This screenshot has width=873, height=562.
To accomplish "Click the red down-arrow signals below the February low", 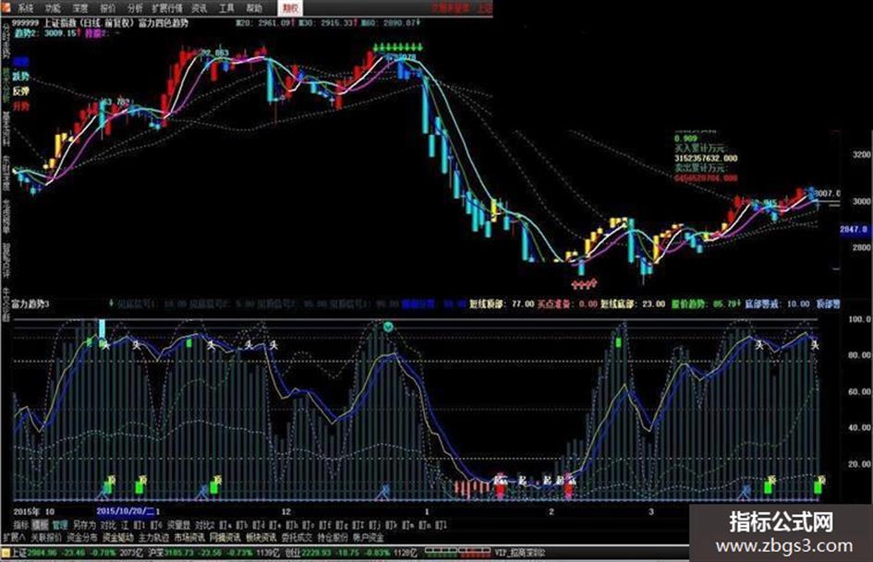I will [x=585, y=284].
